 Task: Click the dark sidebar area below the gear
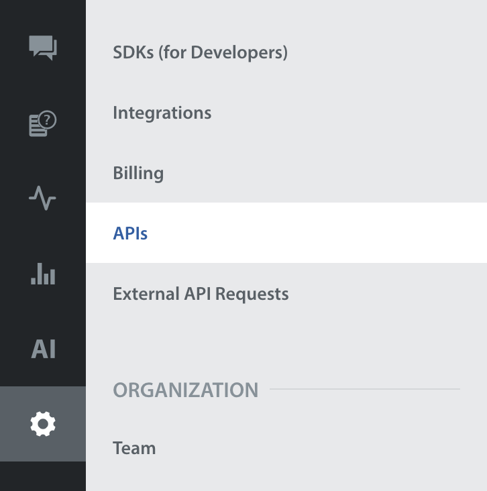click(x=43, y=476)
